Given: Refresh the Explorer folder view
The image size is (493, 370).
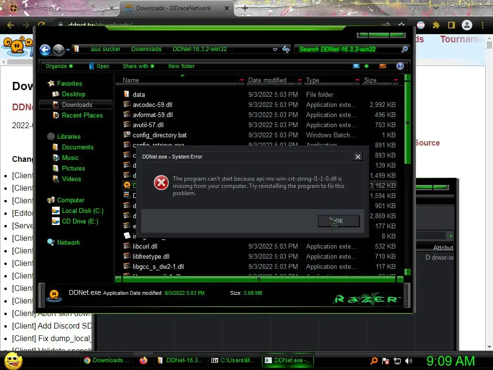Looking at the screenshot, I should coord(286,49).
